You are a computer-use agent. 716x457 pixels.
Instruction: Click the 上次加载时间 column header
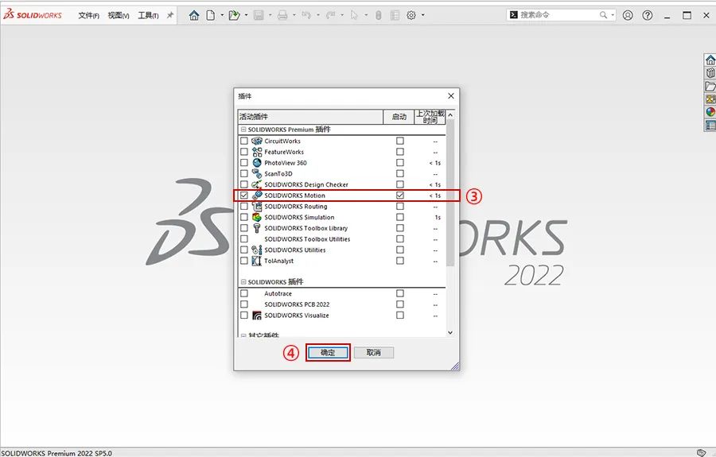(430, 117)
